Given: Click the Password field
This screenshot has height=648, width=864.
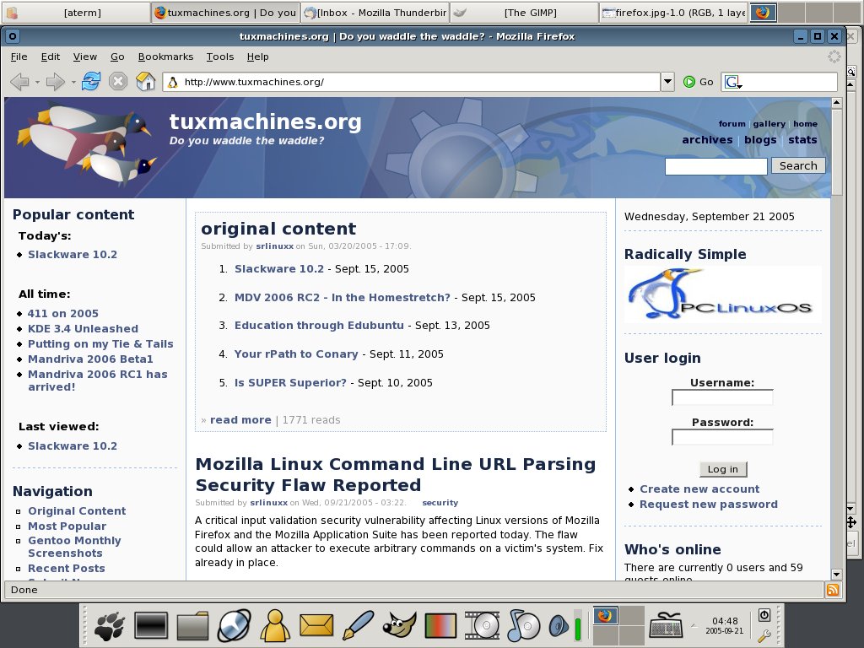Looking at the screenshot, I should (722, 437).
